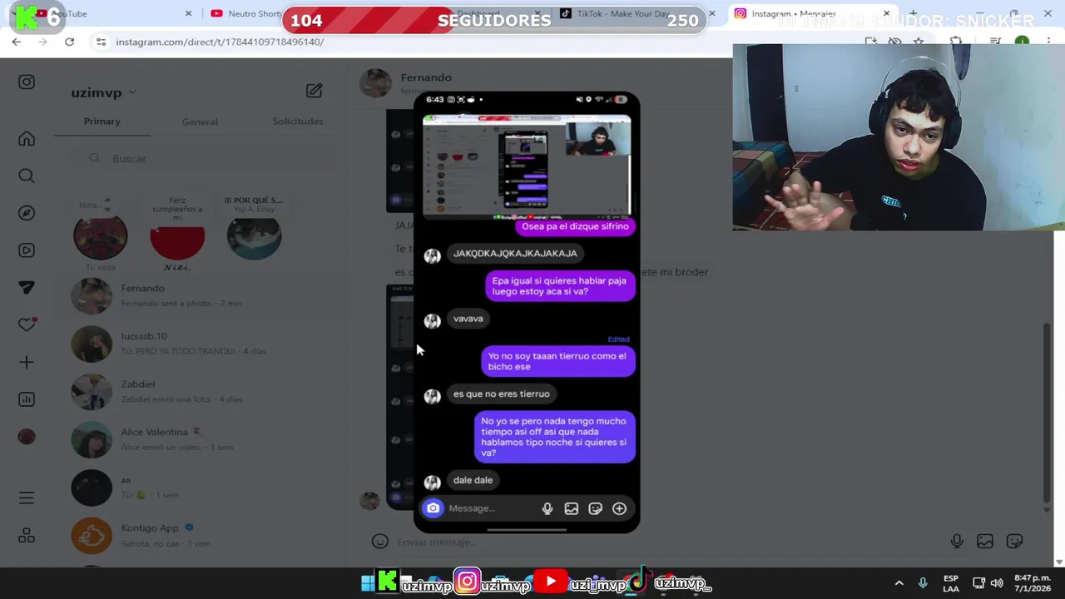Click voice clip microphone in chat composer
This screenshot has height=599, width=1065.
957,542
